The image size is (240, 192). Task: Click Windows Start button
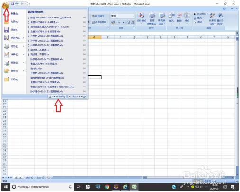point(6,187)
